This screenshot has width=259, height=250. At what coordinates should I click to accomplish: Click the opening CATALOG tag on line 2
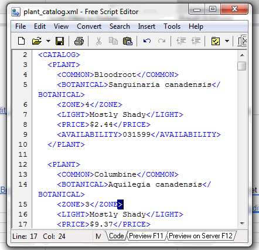click(59, 55)
